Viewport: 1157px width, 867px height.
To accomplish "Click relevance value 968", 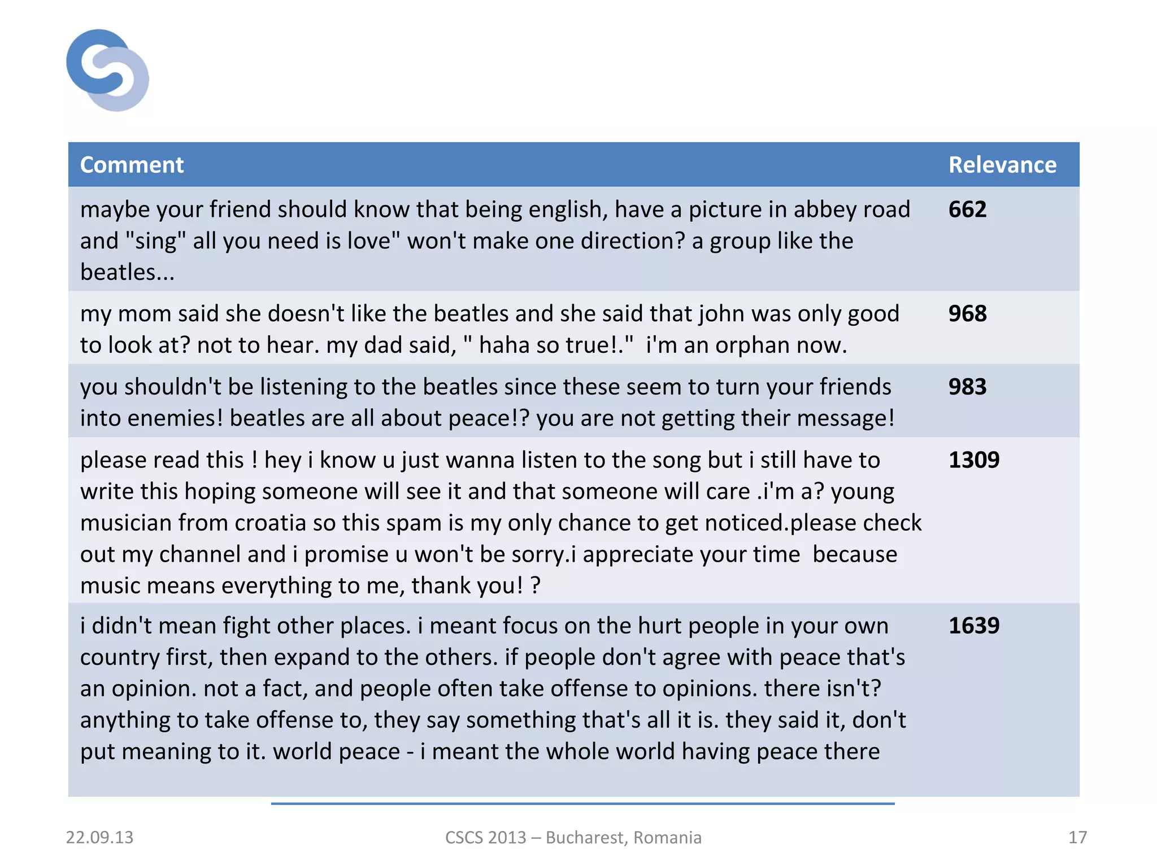I will click(967, 314).
